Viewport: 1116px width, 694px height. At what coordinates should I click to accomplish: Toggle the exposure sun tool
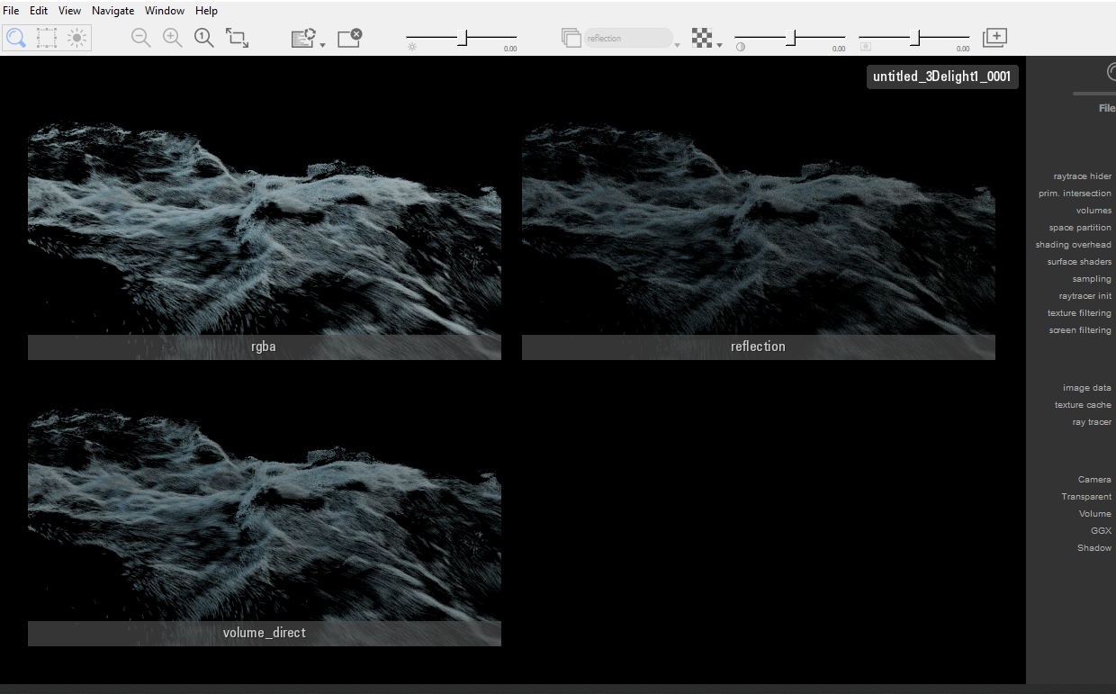pos(77,38)
